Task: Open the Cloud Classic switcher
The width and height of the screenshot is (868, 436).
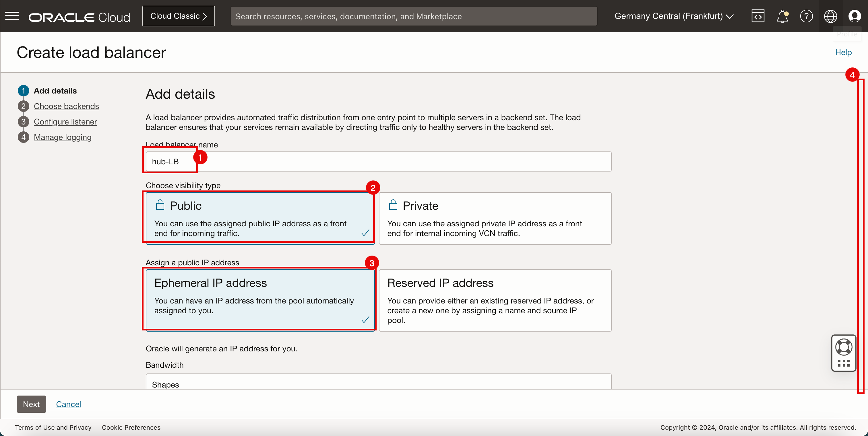Action: [178, 16]
